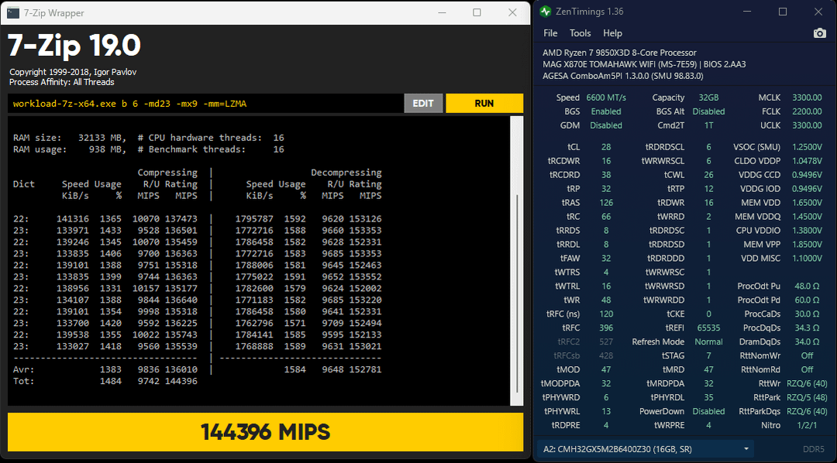Open the File menu in ZenTimings

click(x=550, y=33)
